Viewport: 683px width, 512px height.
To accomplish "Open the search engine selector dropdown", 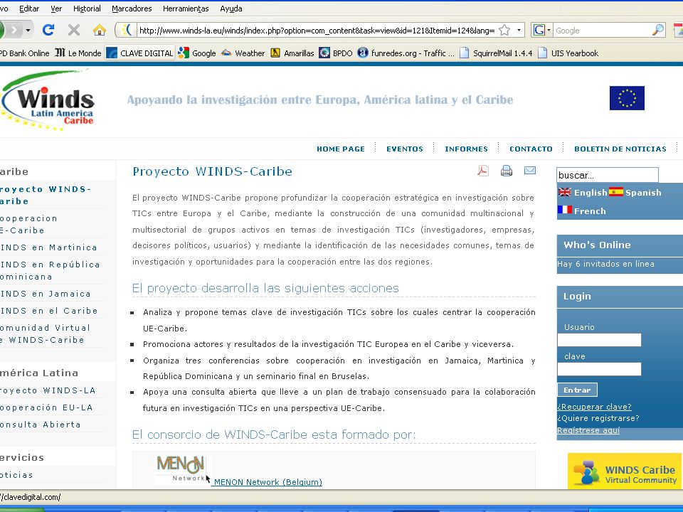I will [542, 30].
